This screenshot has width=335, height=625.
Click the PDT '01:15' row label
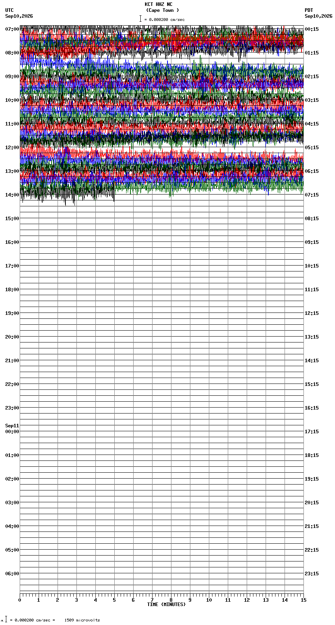[312, 53]
